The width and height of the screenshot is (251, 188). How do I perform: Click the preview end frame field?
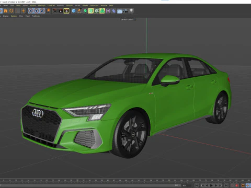pos(177,185)
